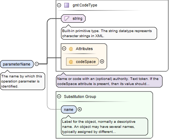Select the codeSpace attribute node

pos(82,62)
